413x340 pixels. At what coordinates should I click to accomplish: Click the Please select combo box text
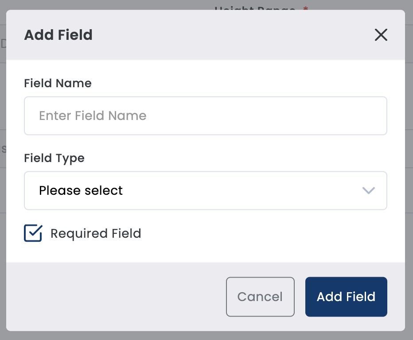point(81,190)
